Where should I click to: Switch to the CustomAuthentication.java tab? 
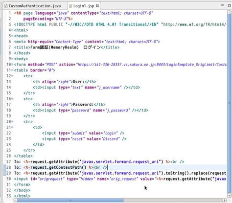click(x=35, y=6)
